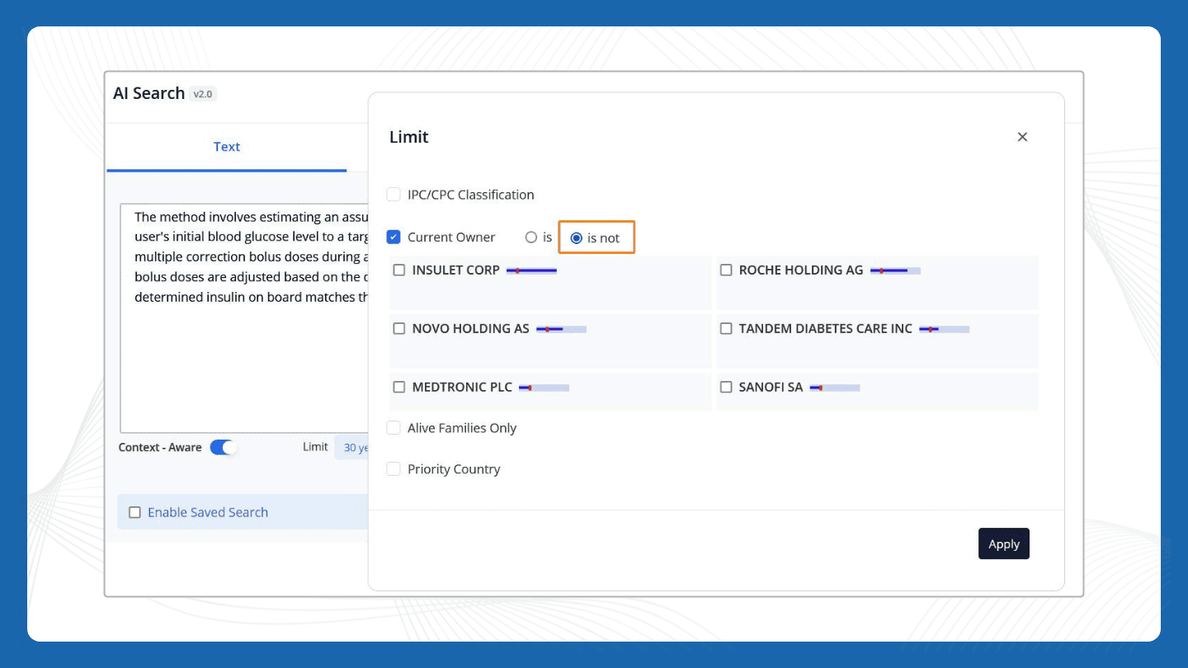Click the TANDEM DIABETES CARE INC owner name
This screenshot has height=668, width=1188.
pyautogui.click(x=826, y=328)
